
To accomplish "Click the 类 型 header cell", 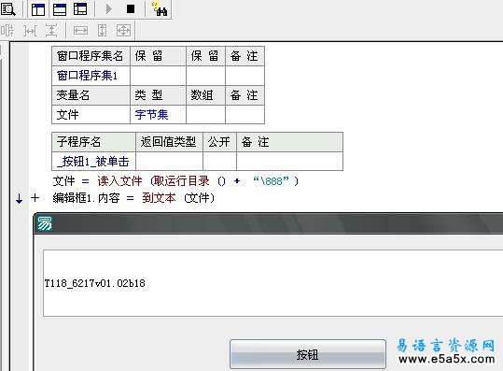I will (x=158, y=95).
